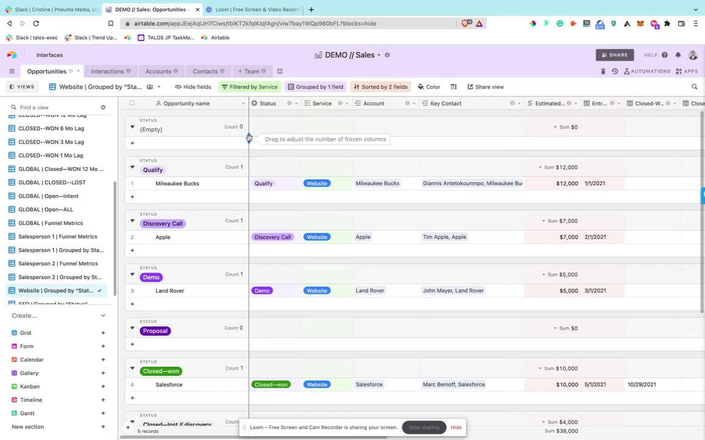Open AUTOMATIONS panel
Screen dimensions: 705x440
(647, 71)
